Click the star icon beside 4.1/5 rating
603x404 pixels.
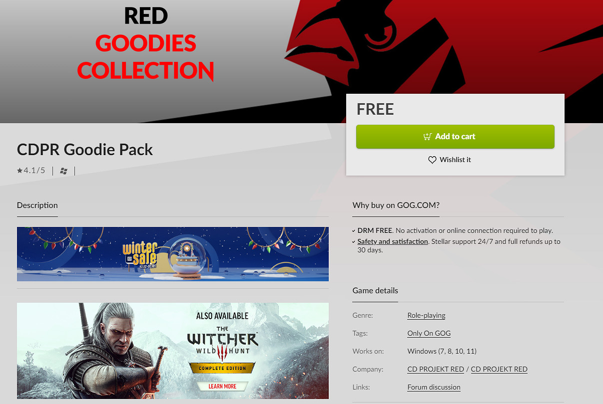pos(19,171)
